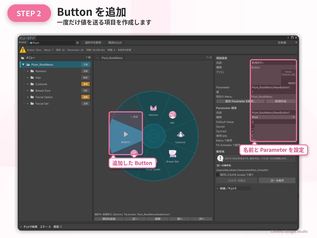Click the 警告: 1 text in the bottom bar
Viewport: 317px width, 238px height.
[57, 227]
